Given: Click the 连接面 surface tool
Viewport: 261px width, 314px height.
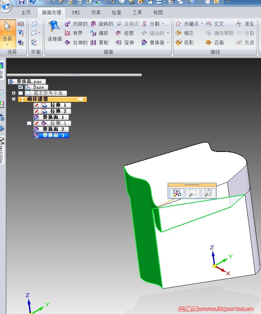Looking at the screenshot, I should [x=55, y=31].
